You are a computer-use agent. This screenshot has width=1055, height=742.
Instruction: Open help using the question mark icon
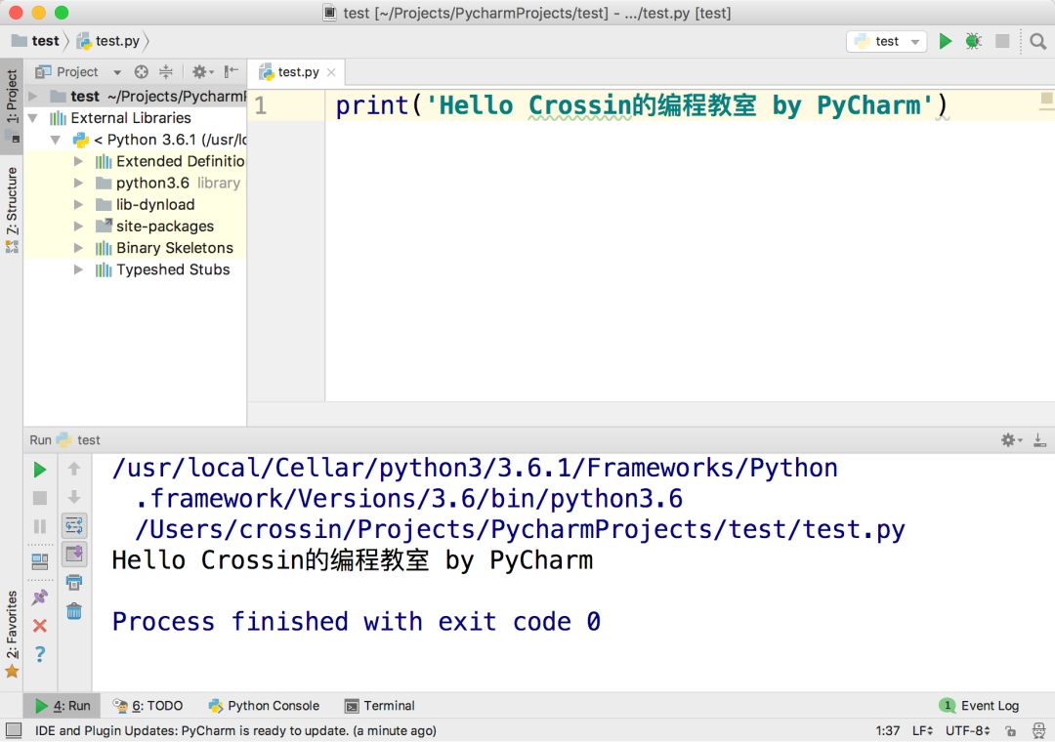point(40,654)
